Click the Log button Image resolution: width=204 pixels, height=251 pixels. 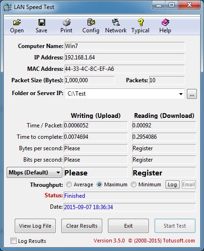point(173,184)
